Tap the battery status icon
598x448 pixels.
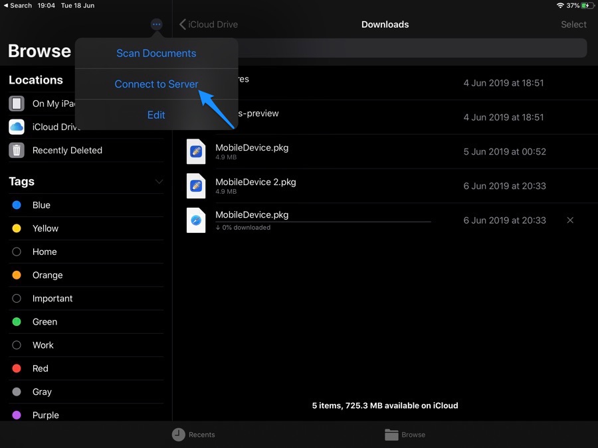pyautogui.click(x=587, y=5)
